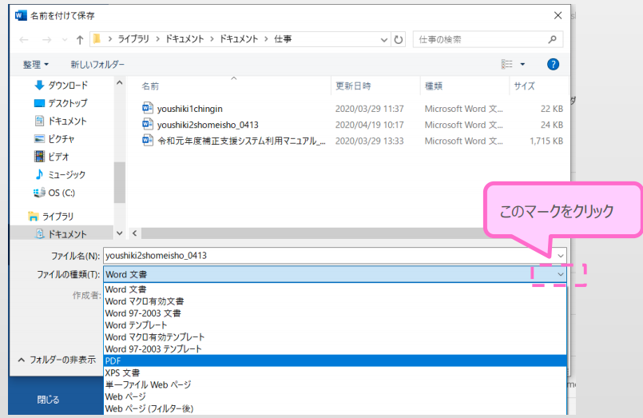Sort by 種類 column header

pos(434,86)
